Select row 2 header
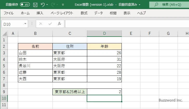This screenshot has width=189, height=109. tap(4, 46)
